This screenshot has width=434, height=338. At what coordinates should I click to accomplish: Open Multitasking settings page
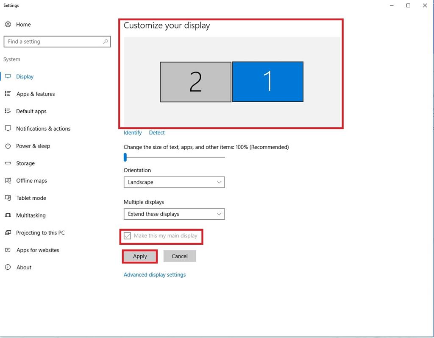tap(31, 215)
